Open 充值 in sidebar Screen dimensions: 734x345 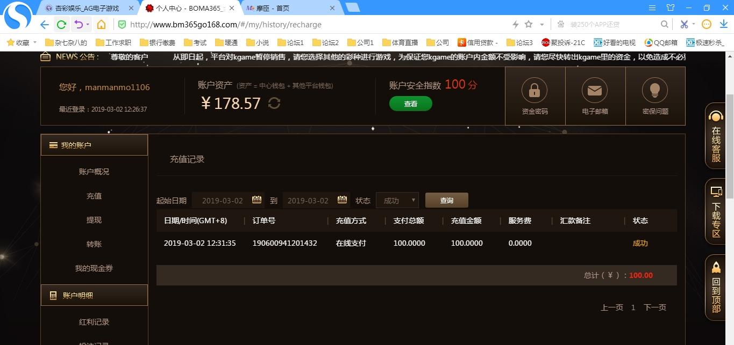[x=94, y=196]
